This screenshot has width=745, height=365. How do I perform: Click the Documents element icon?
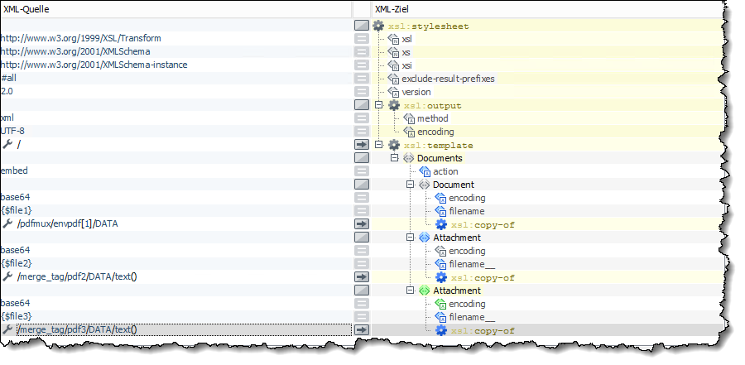click(x=408, y=158)
